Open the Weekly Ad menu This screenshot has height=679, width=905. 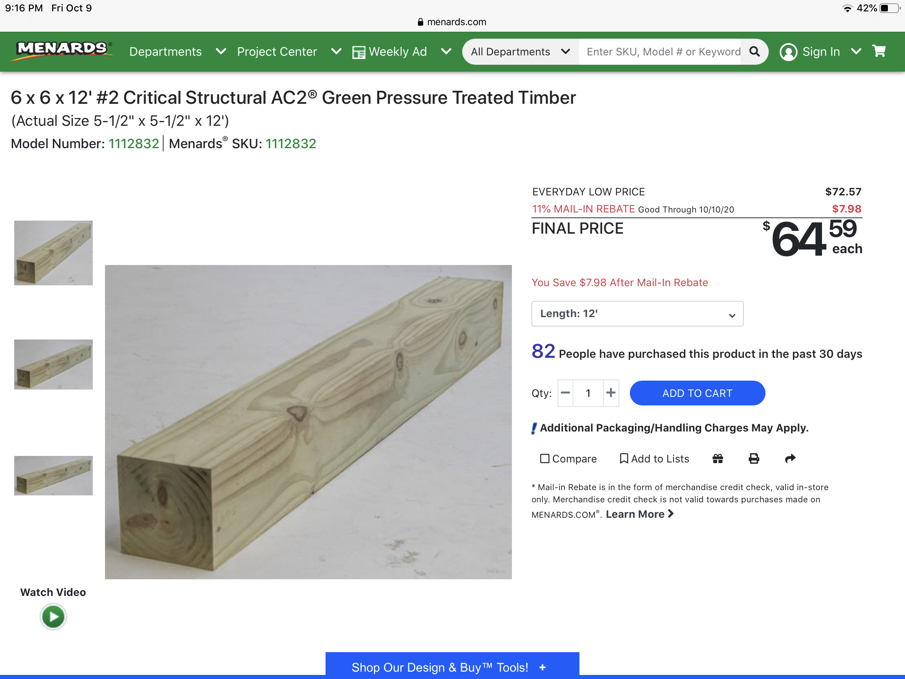tap(402, 52)
